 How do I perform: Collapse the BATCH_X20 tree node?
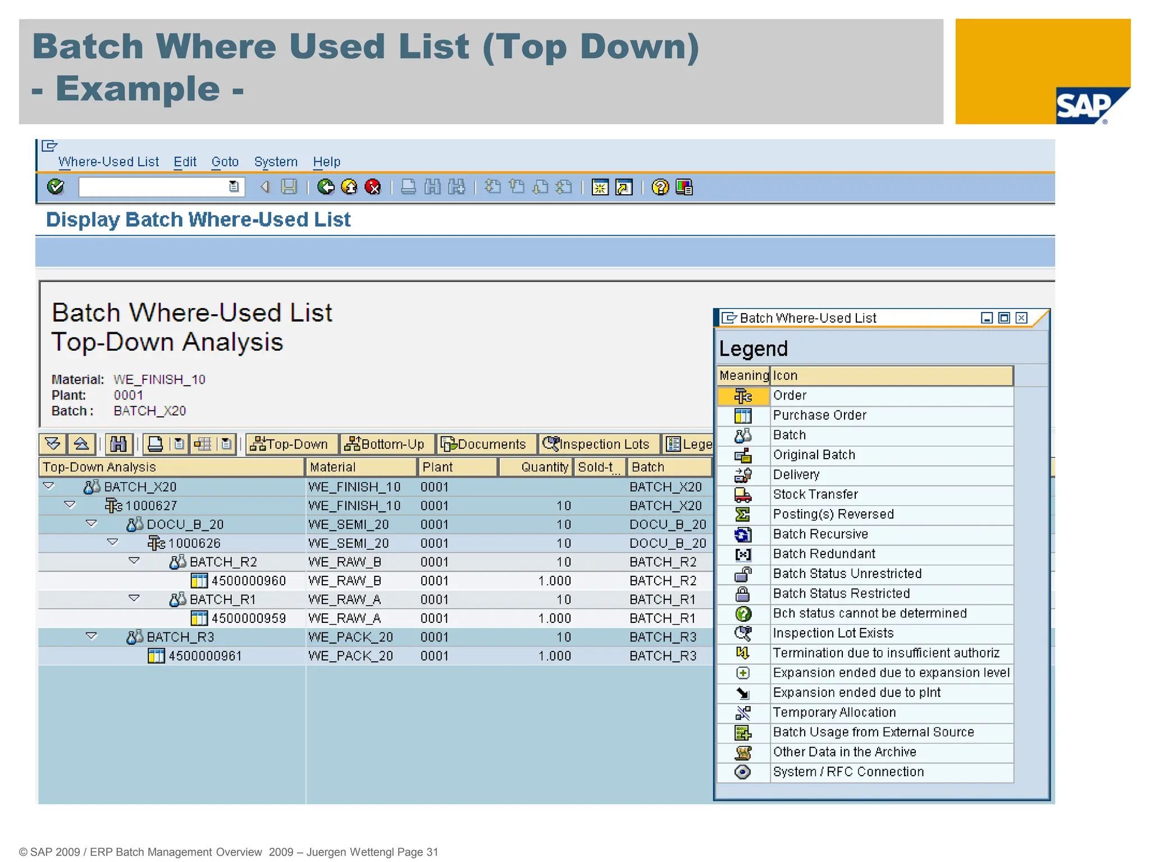pos(49,486)
